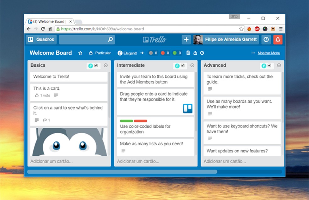The image size is (309, 200).
Task: Open the orange character extension icon
Action: [273, 29]
